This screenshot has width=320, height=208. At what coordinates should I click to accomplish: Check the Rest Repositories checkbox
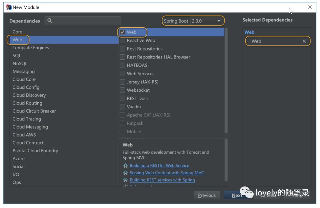122,49
